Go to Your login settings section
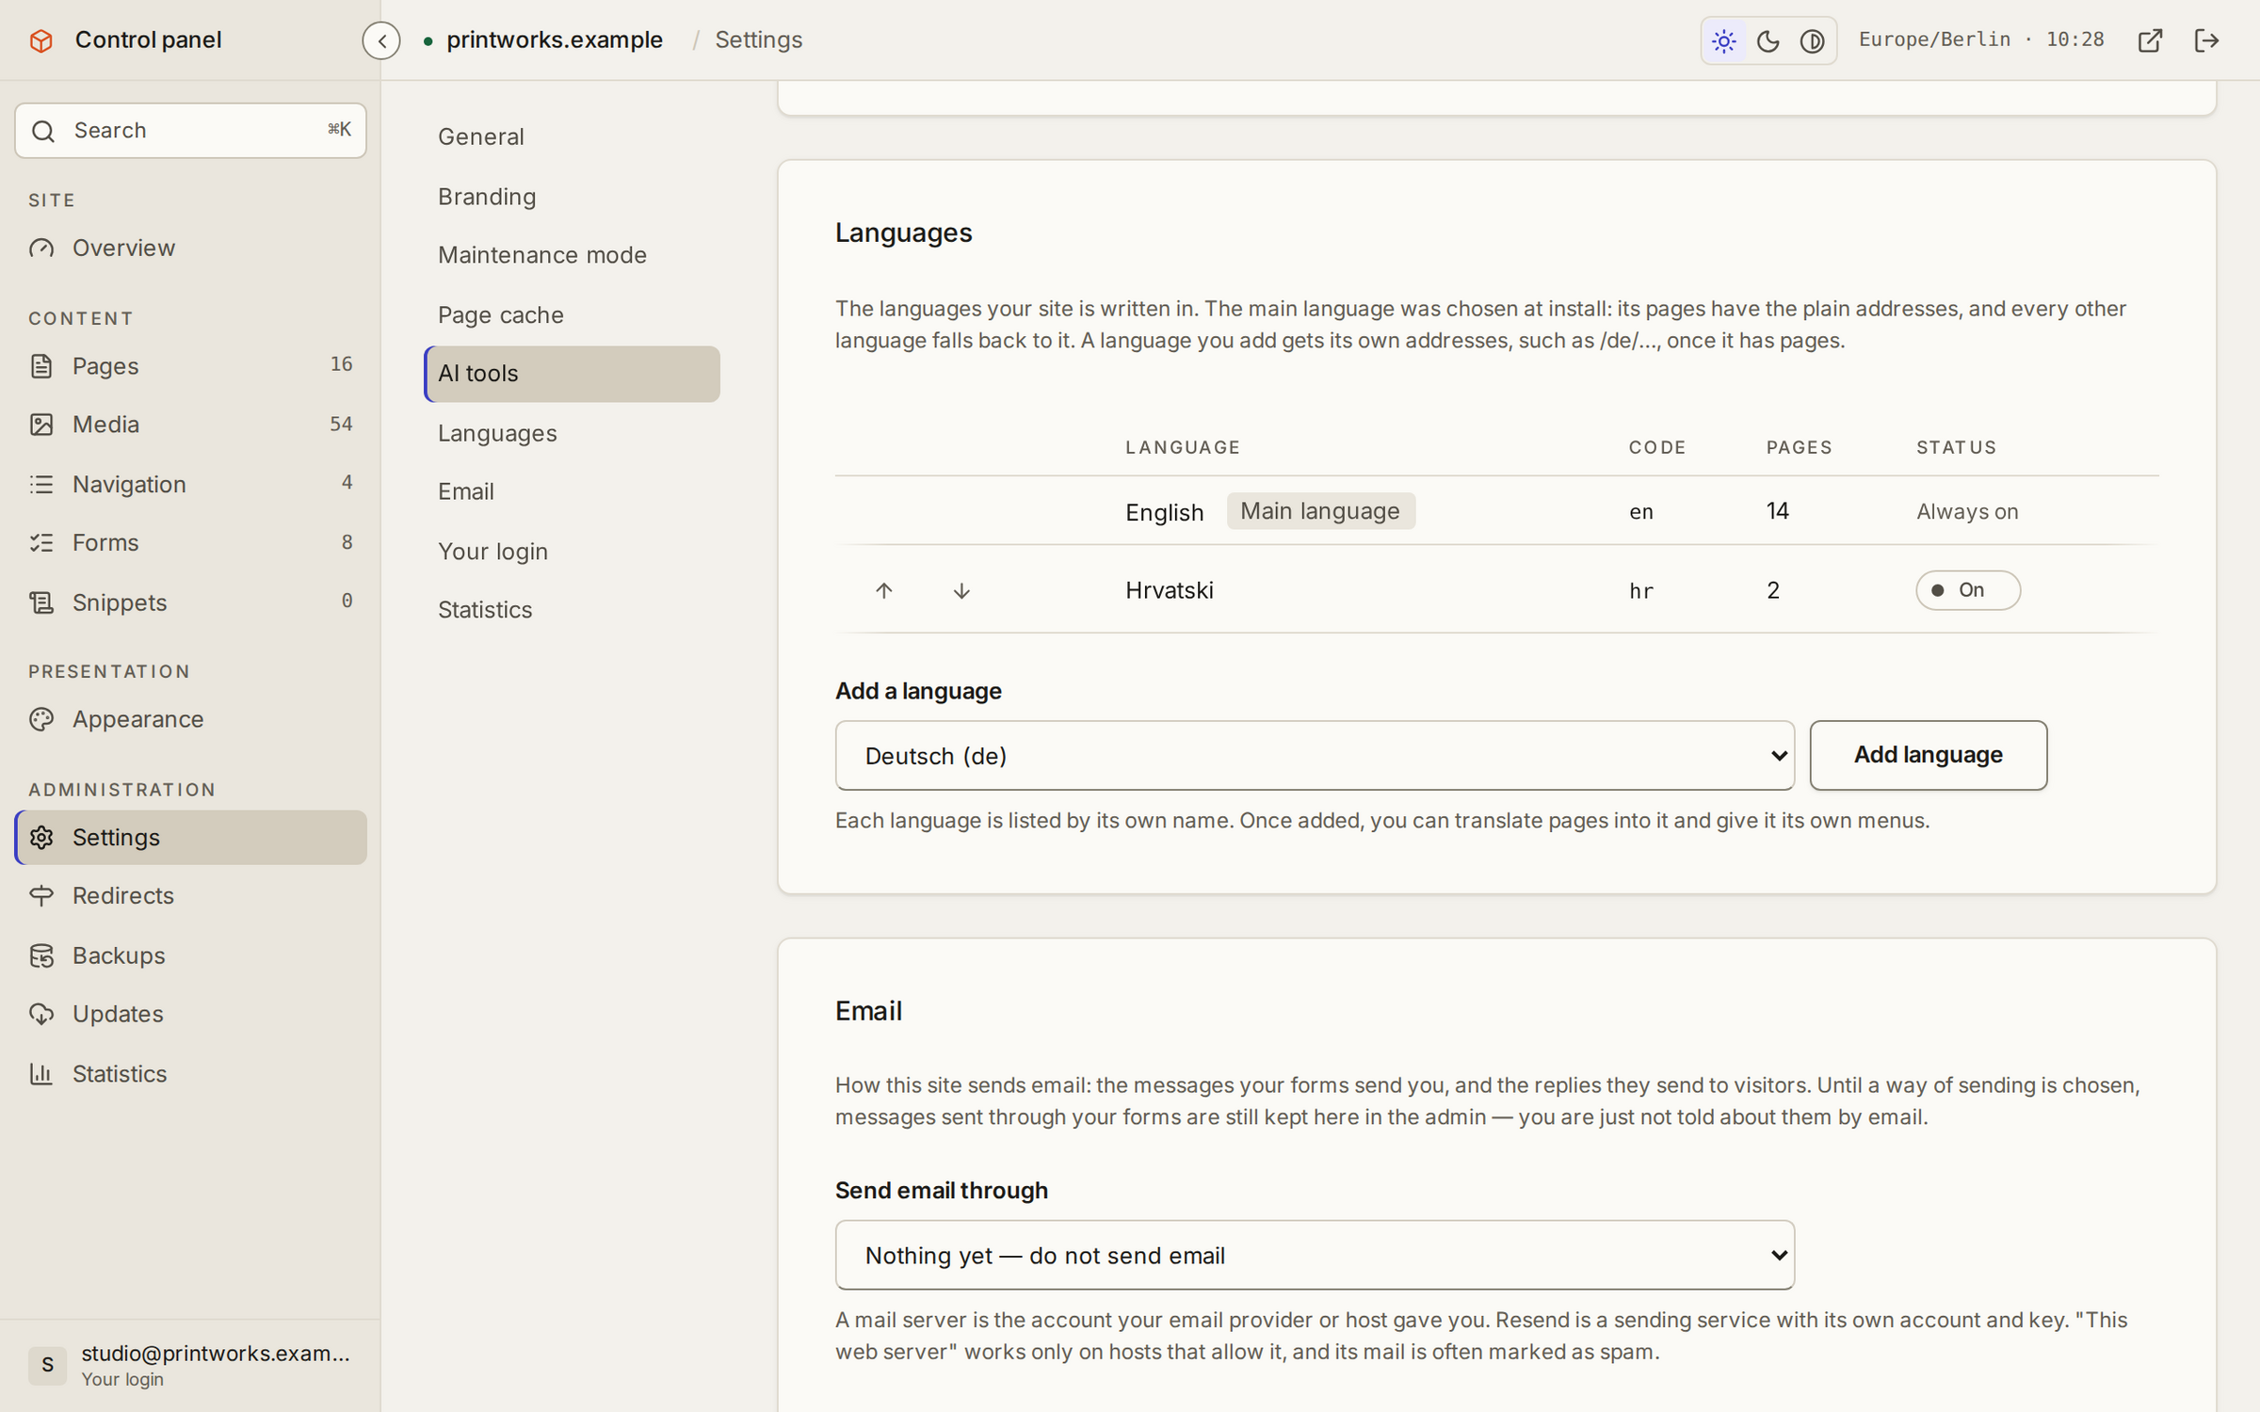This screenshot has width=2260, height=1412. pos(573,552)
